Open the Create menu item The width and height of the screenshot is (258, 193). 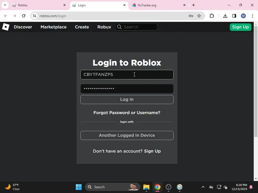point(82,27)
